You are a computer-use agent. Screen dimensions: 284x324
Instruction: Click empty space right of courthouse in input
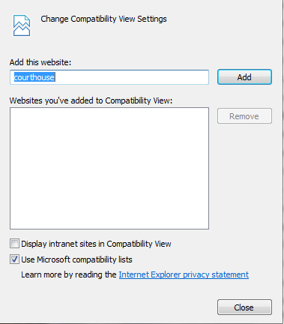pyautogui.click(x=132, y=77)
